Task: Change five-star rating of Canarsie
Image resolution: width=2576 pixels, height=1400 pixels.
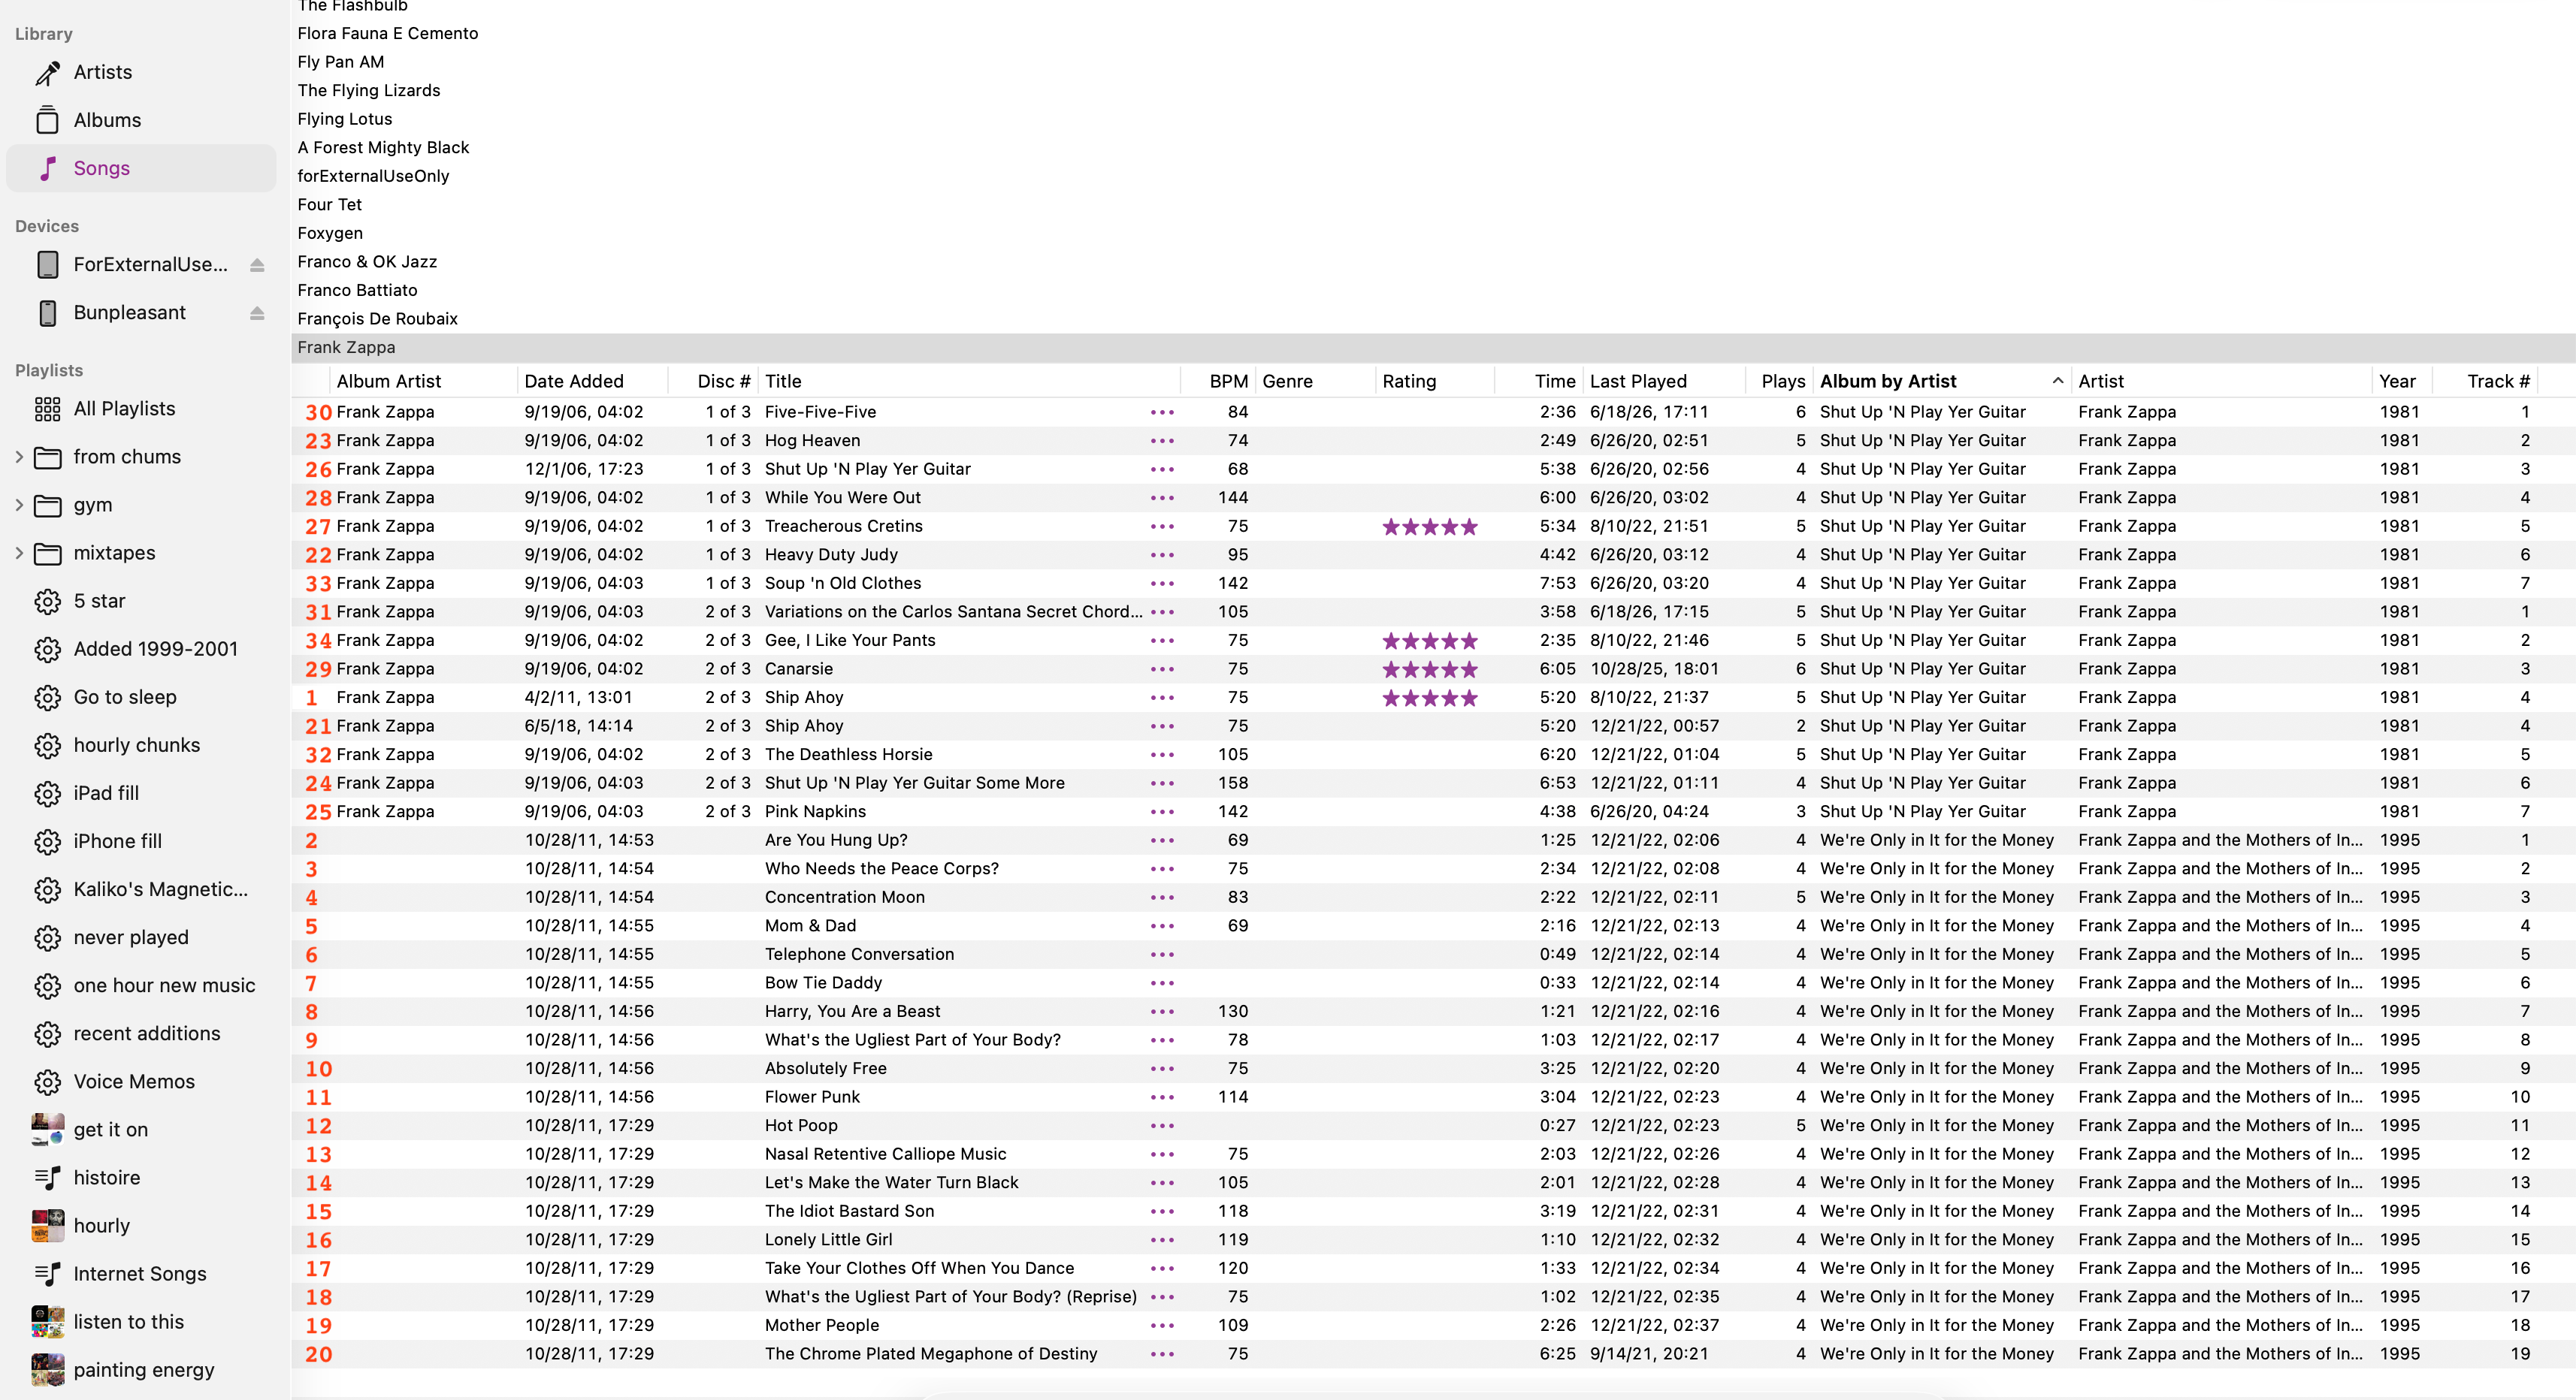Action: tap(1430, 669)
